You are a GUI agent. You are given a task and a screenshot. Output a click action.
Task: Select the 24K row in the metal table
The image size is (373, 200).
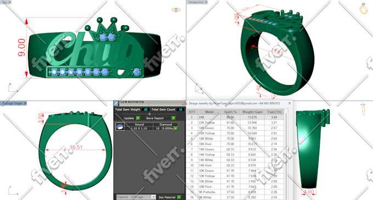235,117
